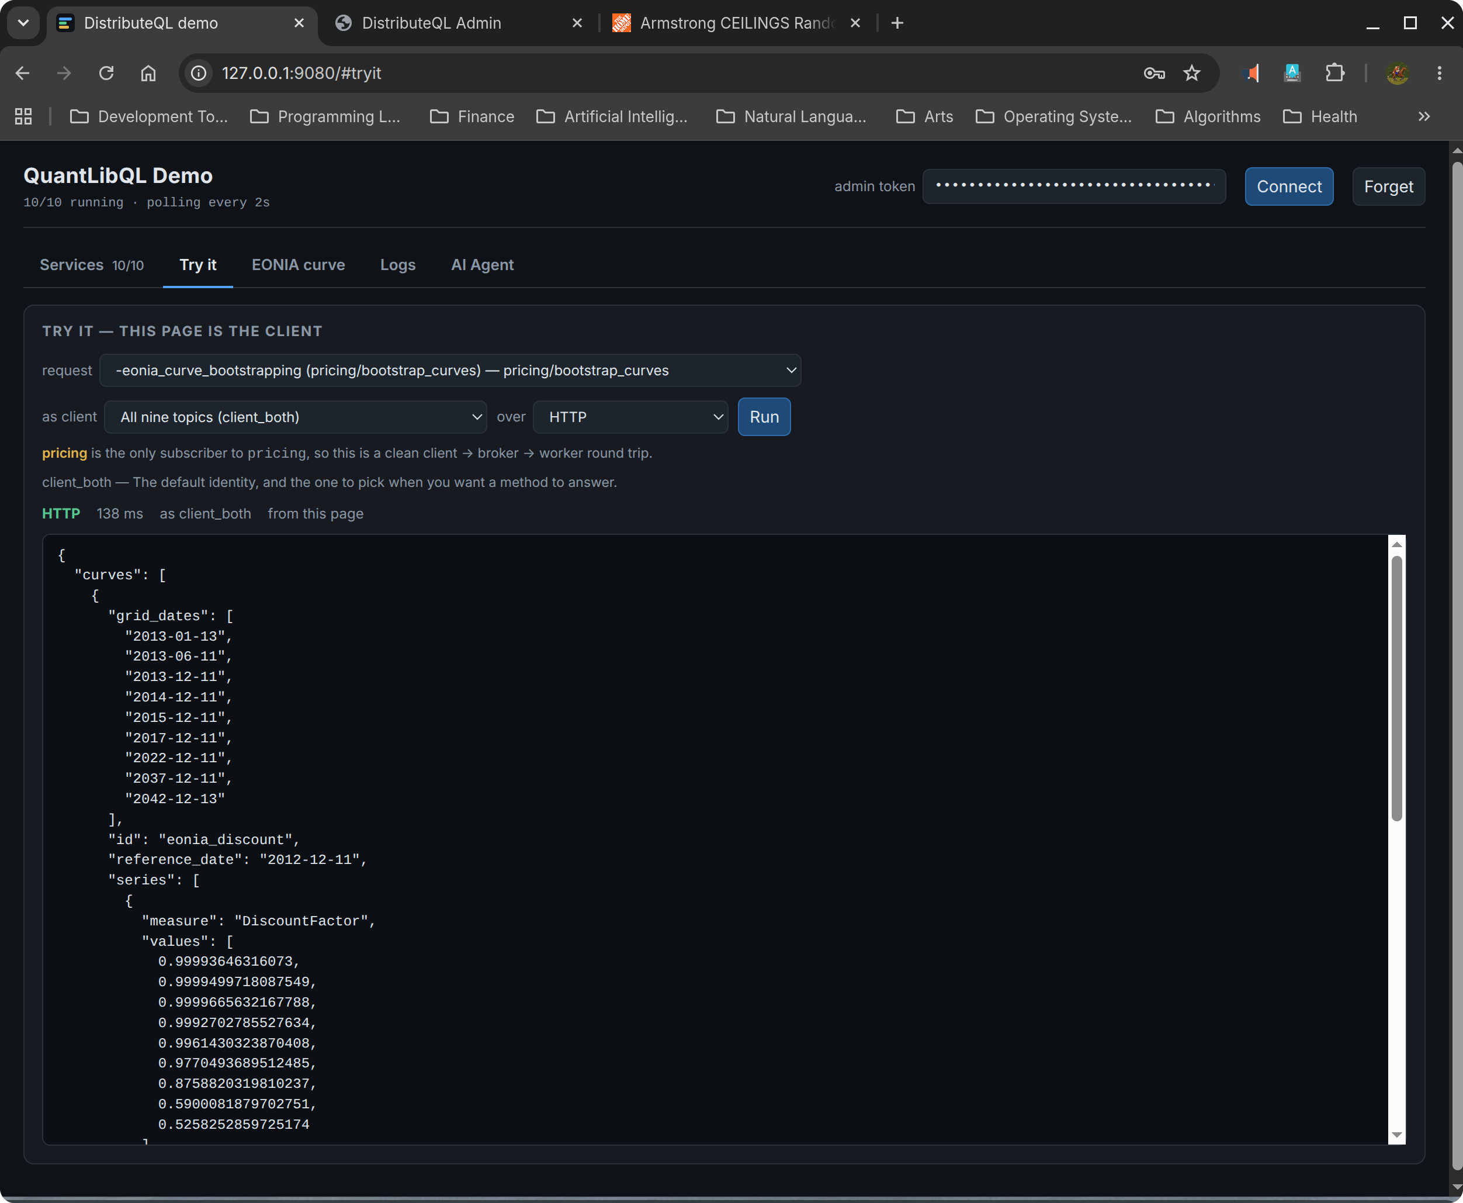Switch to Armstrong CEILINGS tab

point(736,23)
